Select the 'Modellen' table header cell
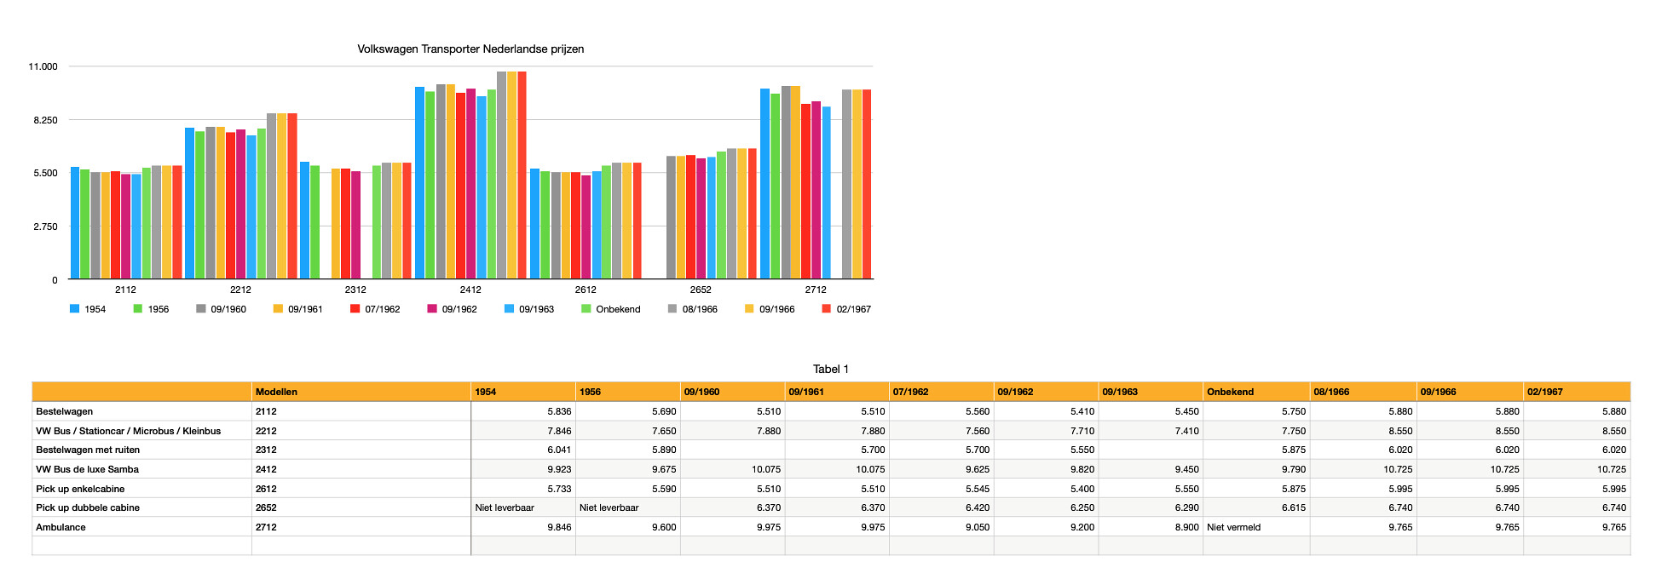1679x579 pixels. click(361, 392)
